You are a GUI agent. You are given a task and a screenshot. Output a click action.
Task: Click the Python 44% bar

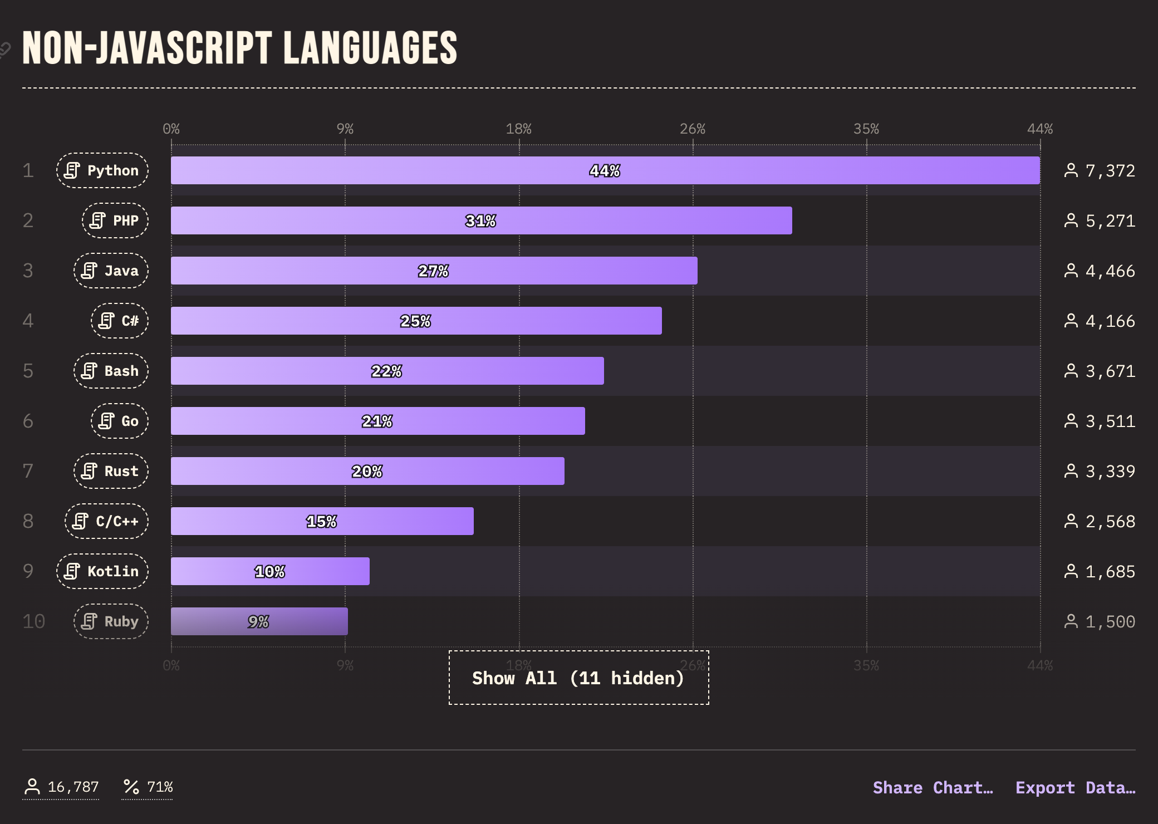(x=605, y=170)
